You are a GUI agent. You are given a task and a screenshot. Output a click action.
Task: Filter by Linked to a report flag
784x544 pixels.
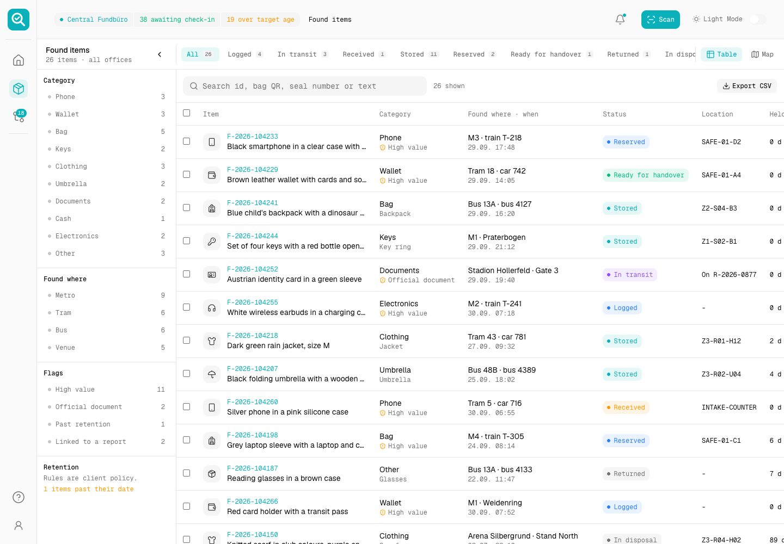pyautogui.click(x=106, y=442)
